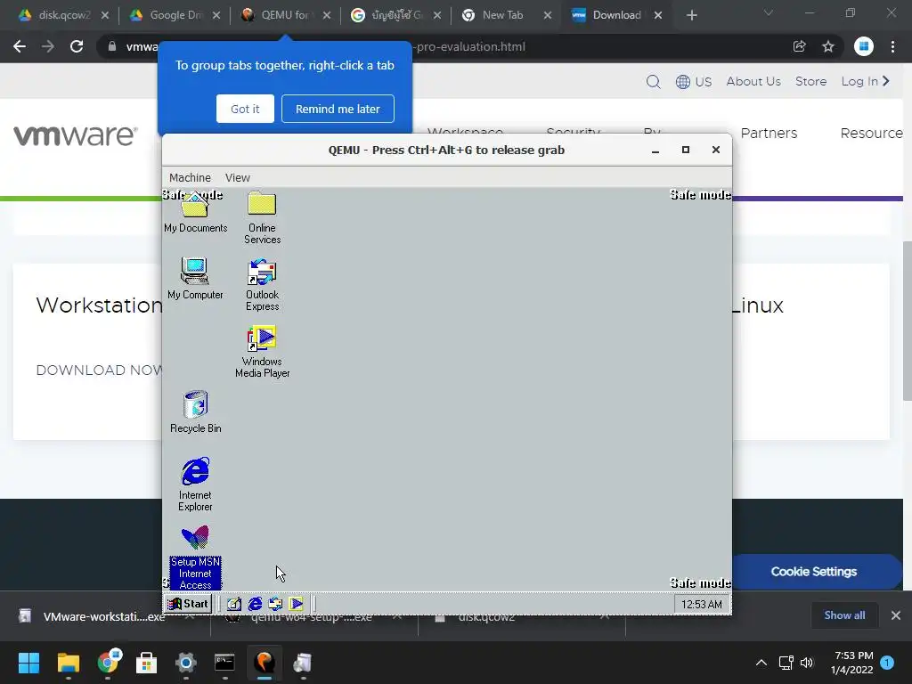Viewport: 912px width, 684px height.
Task: Launch Internet Explorer desktop icon
Action: point(195,484)
